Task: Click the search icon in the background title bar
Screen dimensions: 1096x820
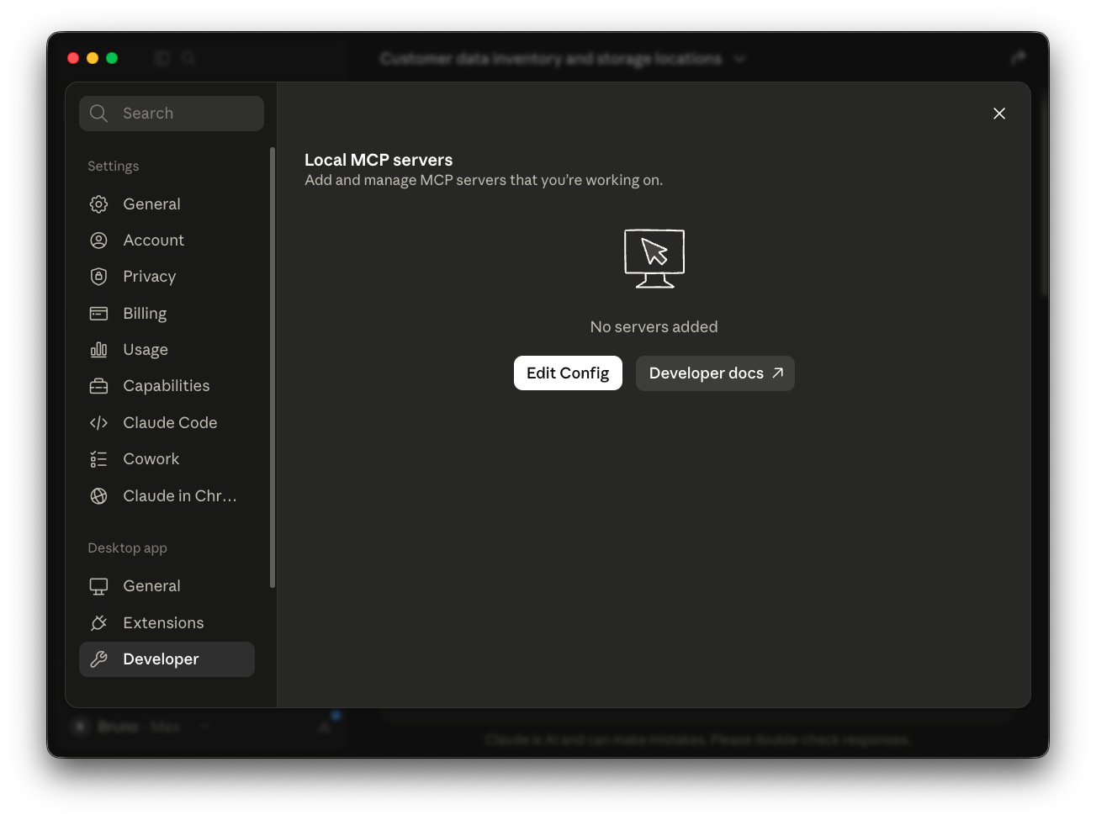Action: click(x=188, y=58)
